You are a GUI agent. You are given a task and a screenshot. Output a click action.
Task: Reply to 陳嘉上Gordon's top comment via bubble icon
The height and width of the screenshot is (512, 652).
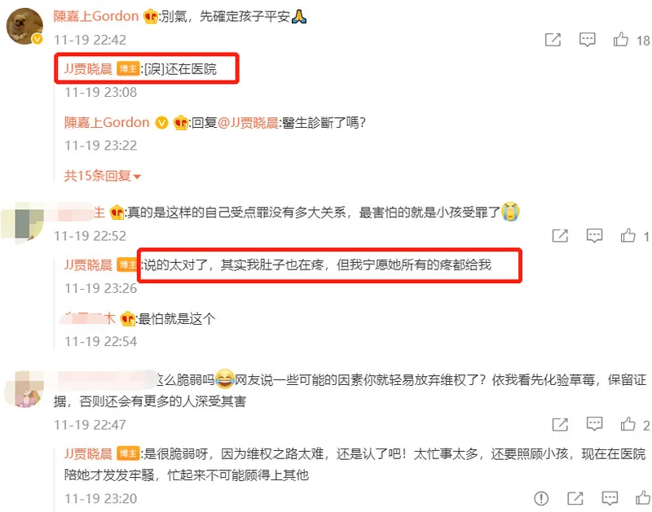587,39
